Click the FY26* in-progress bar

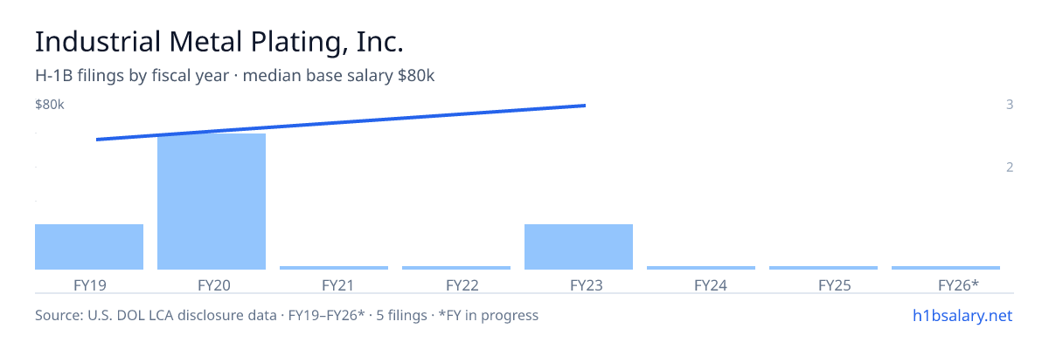click(x=946, y=268)
